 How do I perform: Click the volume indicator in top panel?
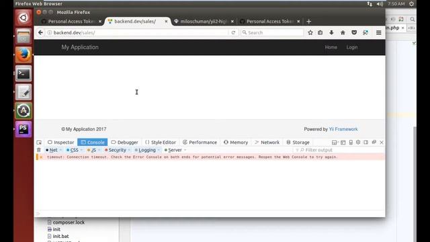380,4
